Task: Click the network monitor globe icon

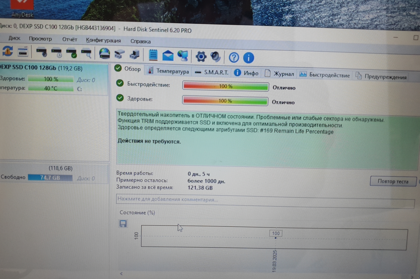Action: (x=183, y=56)
